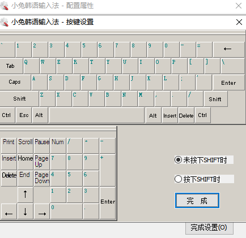
Task: Click the right Ctrl key
Action: 203,115
